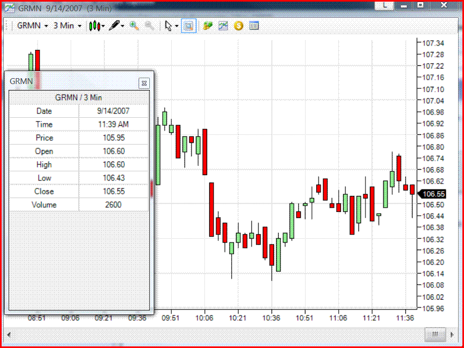Select the pointer cursor tool
Viewport: 464px width, 348px height.
169,26
